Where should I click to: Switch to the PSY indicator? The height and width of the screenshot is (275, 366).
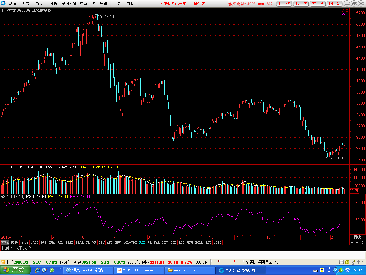208,243
